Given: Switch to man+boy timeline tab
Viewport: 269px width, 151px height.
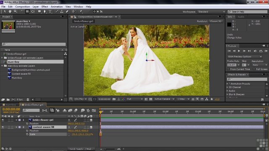Looking at the screenshot, I should pos(10,104).
